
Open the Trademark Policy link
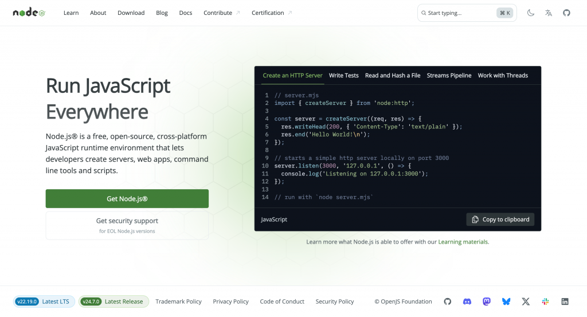click(179, 302)
